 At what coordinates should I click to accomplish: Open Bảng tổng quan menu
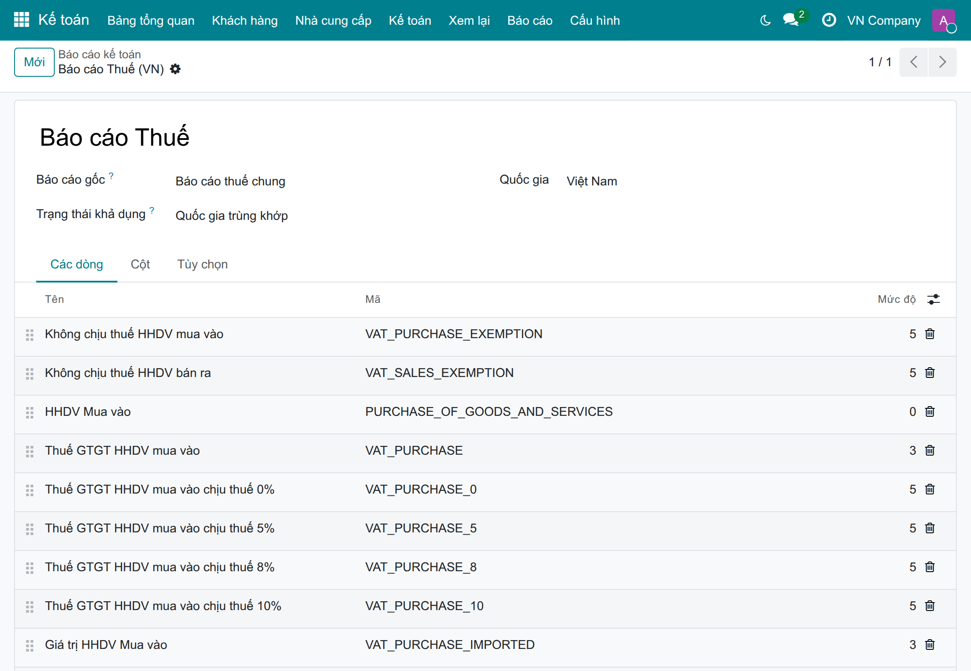pyautogui.click(x=151, y=20)
